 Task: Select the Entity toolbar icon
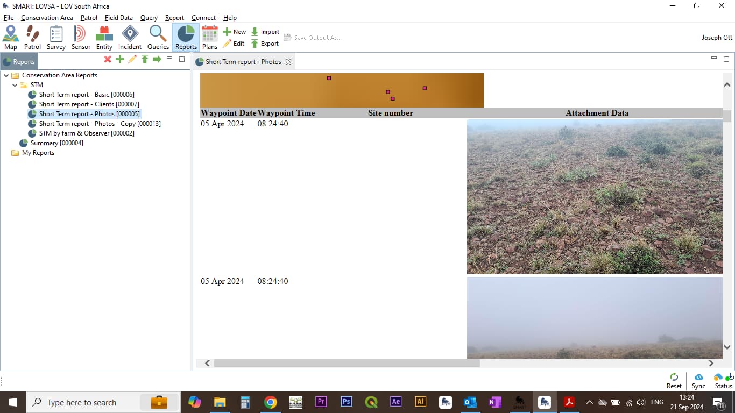click(x=104, y=38)
